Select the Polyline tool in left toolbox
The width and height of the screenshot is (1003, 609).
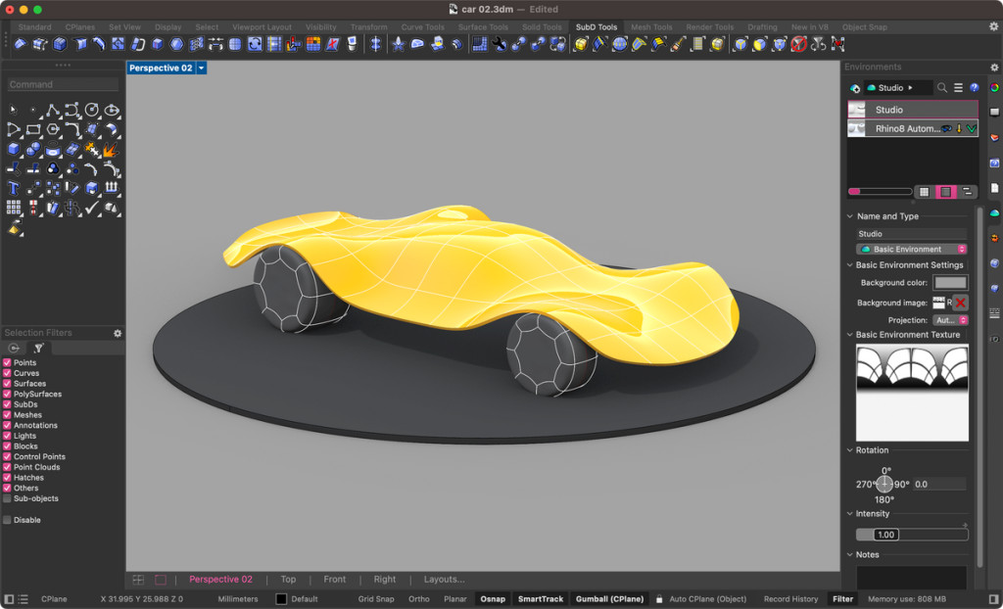(x=53, y=111)
